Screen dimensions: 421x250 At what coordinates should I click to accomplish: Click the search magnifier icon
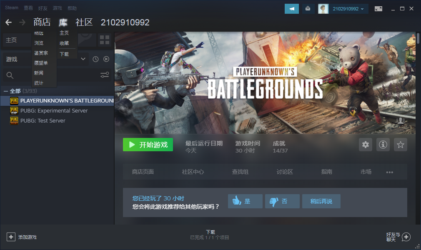pyautogui.click(x=10, y=75)
